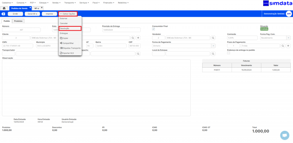This screenshot has width=293, height=143.
Task: Add new Prazo de Pagamento plus icon
Action: [x=288, y=46]
